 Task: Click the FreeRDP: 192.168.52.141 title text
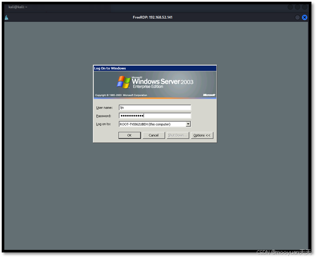pyautogui.click(x=152, y=17)
